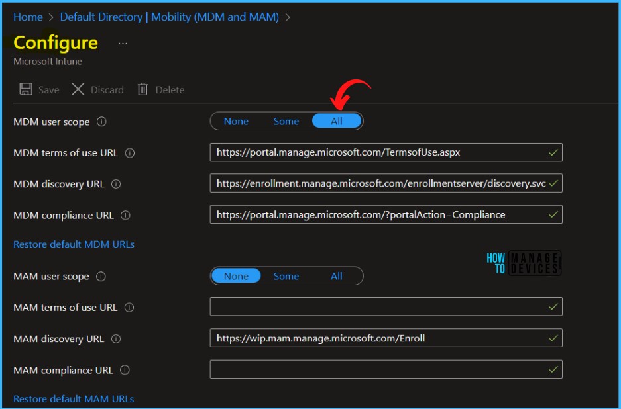Click the empty MAM compliance URL field
This screenshot has width=621, height=409.
(x=386, y=369)
